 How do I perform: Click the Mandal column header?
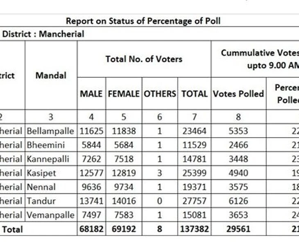coord(51,75)
